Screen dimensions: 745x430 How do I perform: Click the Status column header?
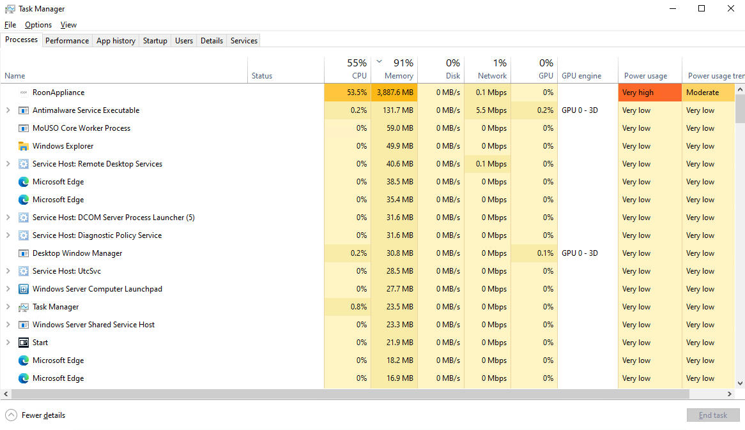286,70
